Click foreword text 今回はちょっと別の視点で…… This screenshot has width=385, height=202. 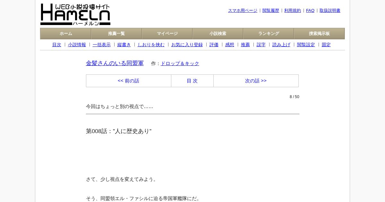coord(120,106)
